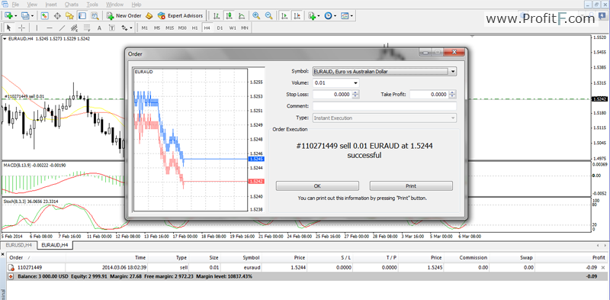Open the Strategy Tester magnifier icon
This screenshot has width=610, height=300.
click(95, 16)
